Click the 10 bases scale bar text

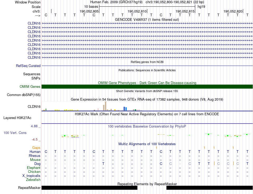[91, 7]
